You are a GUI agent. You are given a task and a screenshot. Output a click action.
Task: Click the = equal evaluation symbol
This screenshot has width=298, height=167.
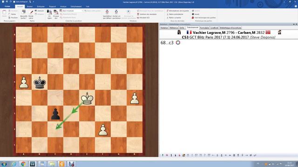tap(225, 155)
